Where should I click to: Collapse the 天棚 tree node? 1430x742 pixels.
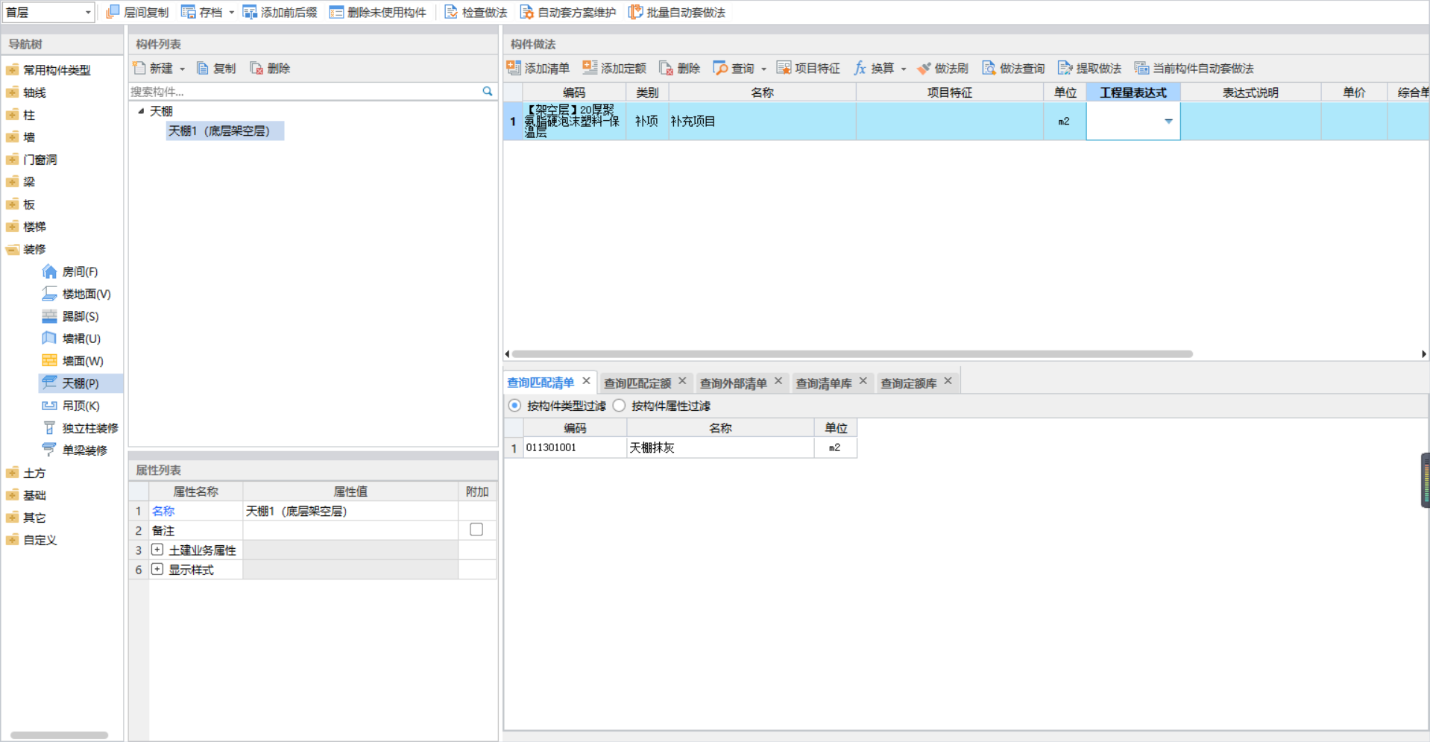[141, 111]
